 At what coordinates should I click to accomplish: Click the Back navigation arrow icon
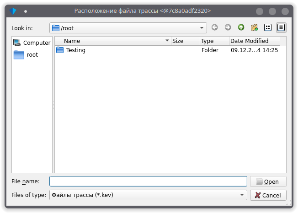[215, 28]
